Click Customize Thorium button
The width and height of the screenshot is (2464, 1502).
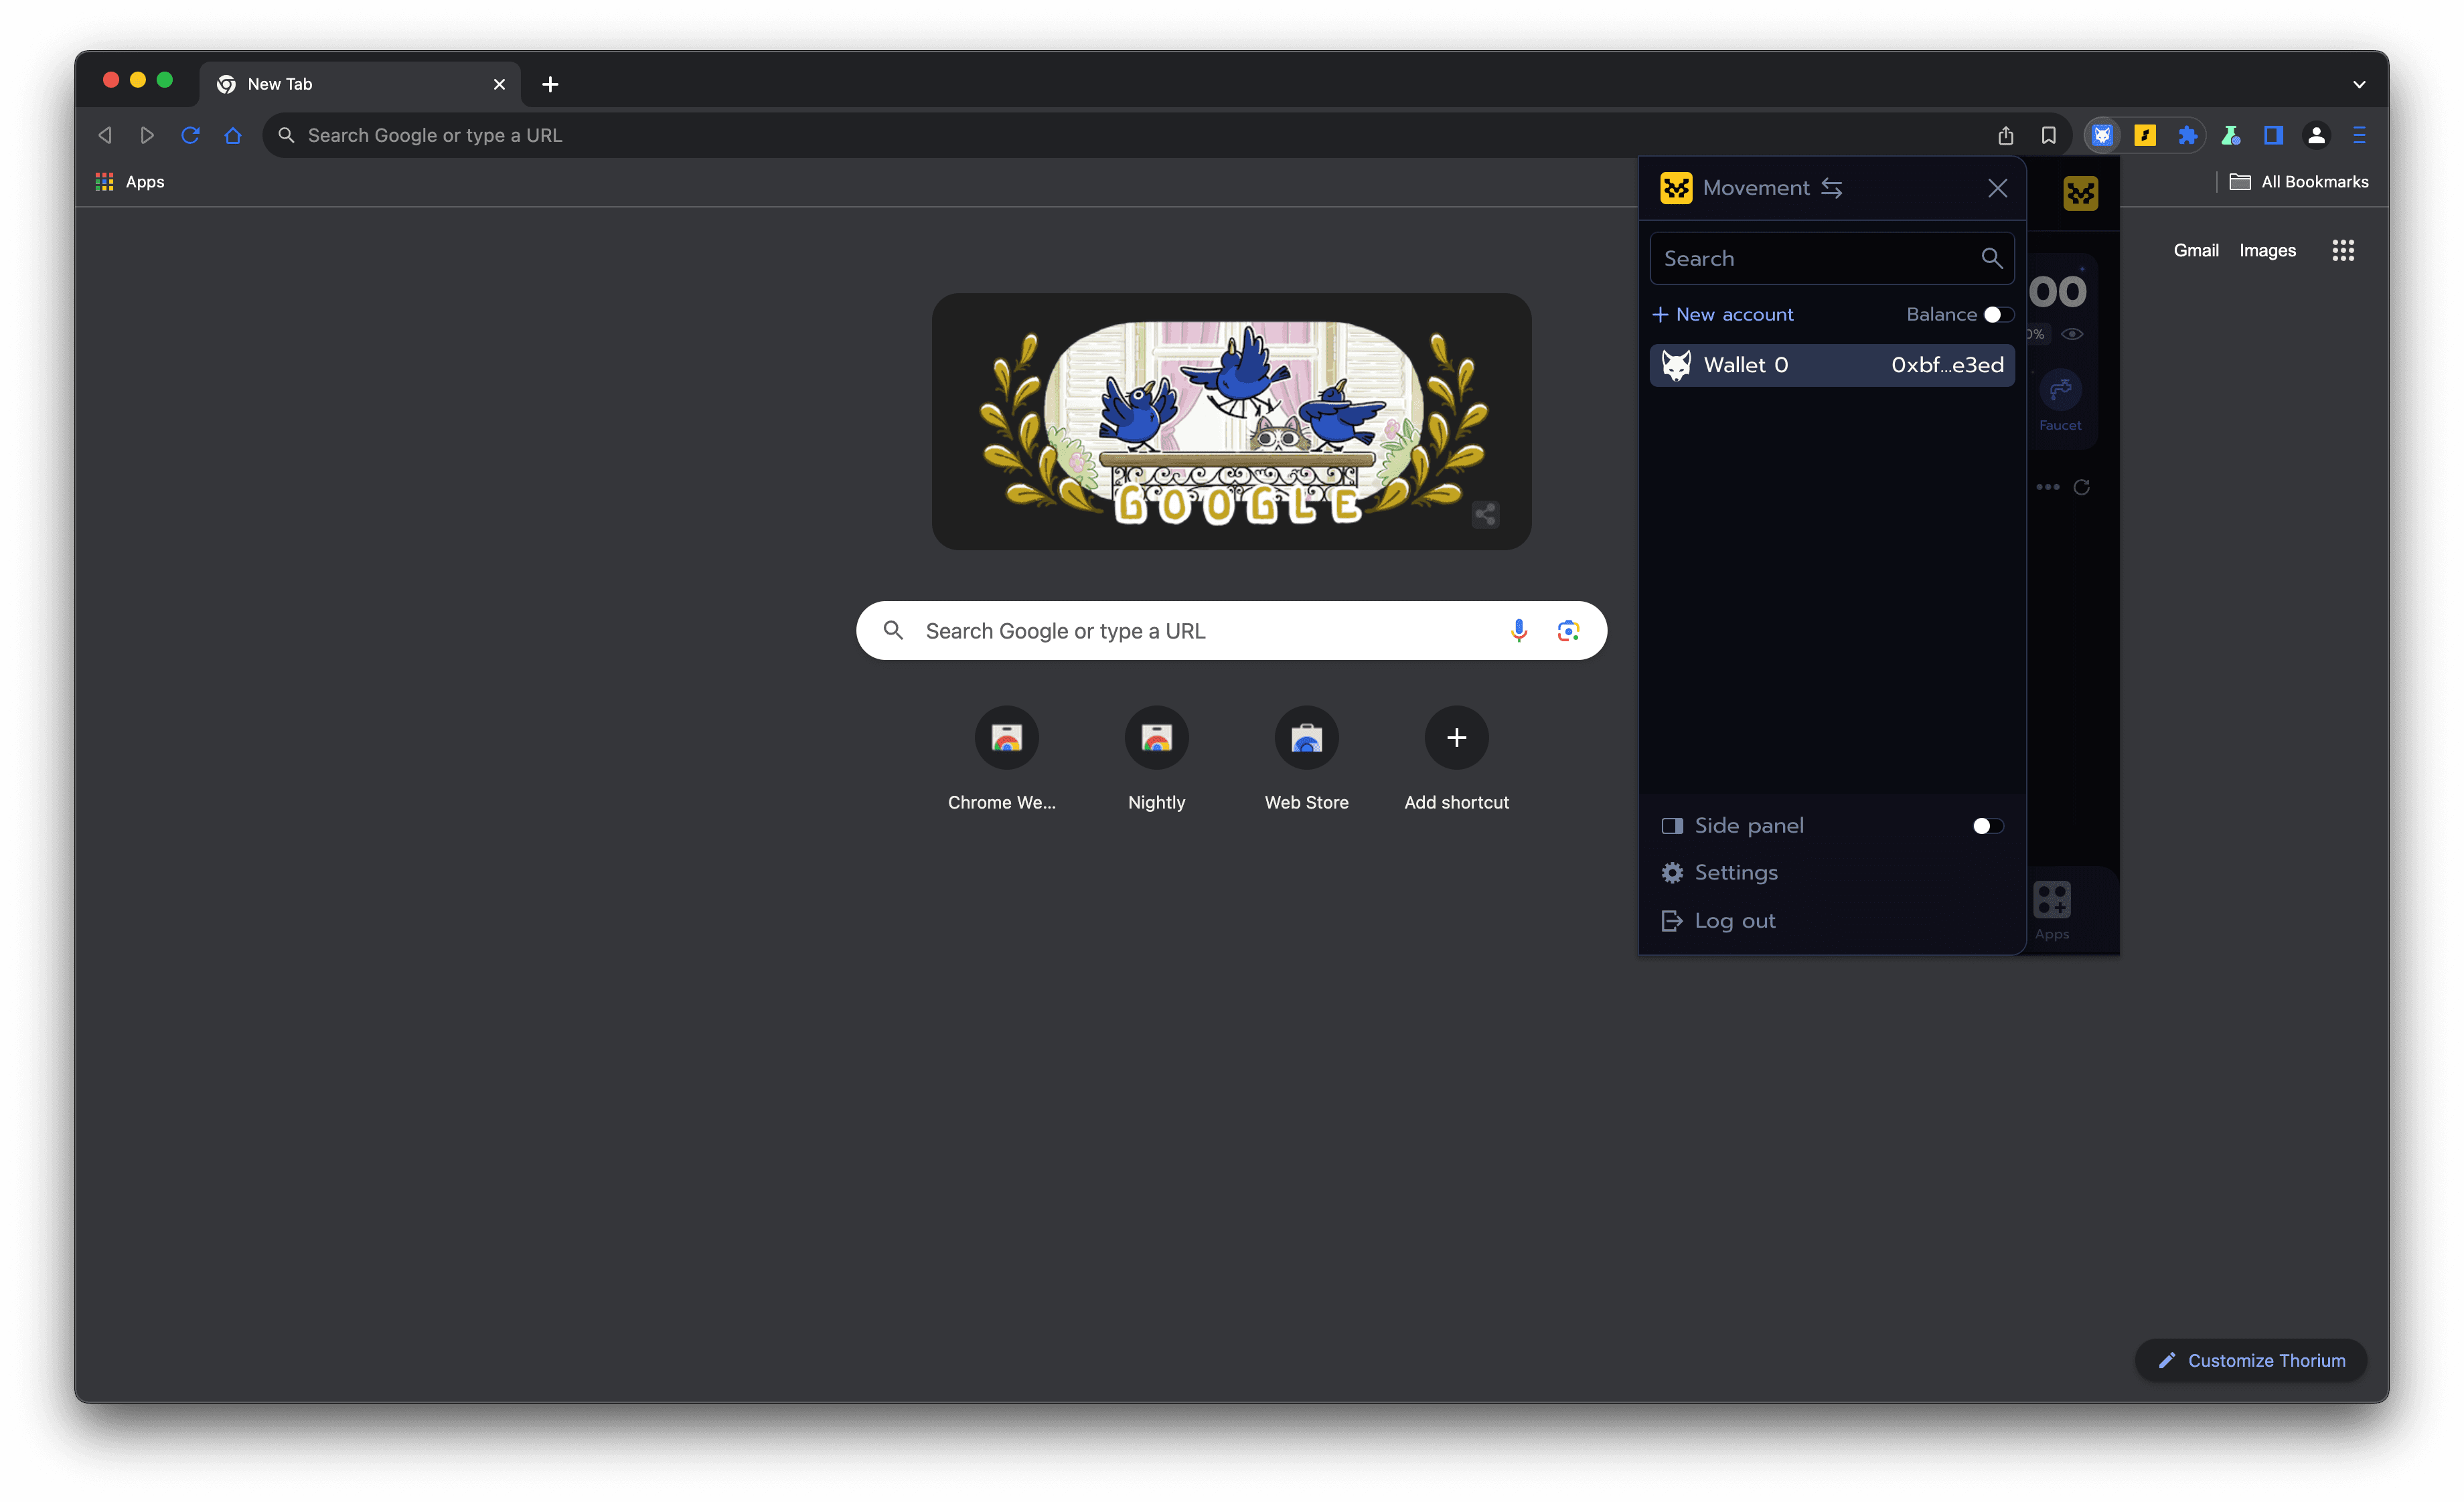point(2250,1360)
